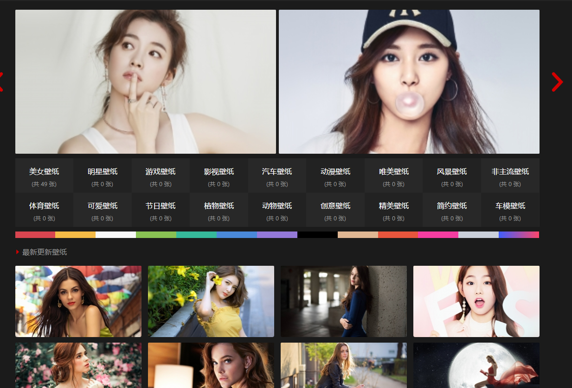The image size is (572, 388).
Task: Choose the purple color swatch
Action: coord(277,235)
